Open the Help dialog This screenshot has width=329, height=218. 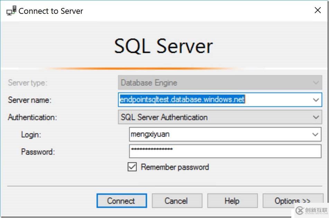click(x=232, y=201)
